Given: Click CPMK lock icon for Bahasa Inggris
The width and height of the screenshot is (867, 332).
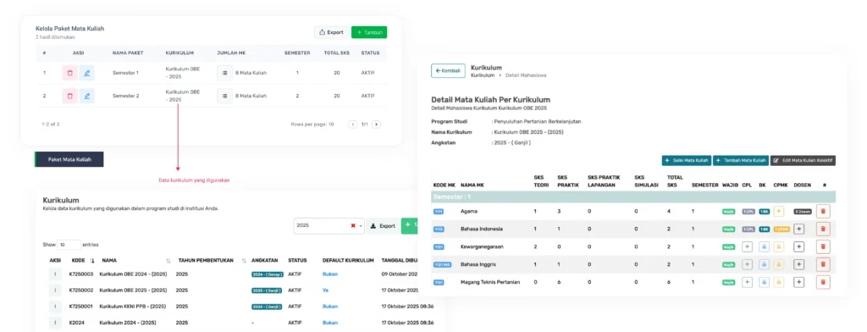Looking at the screenshot, I should (779, 264).
